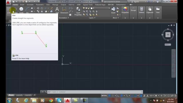This screenshot has width=183, height=103.
Task: Expand the Properties panel arrow
Action: point(125,18)
